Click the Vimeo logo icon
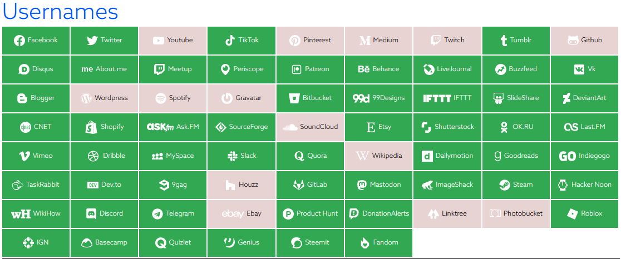Screen dimensions: 621x259 pos(24,156)
